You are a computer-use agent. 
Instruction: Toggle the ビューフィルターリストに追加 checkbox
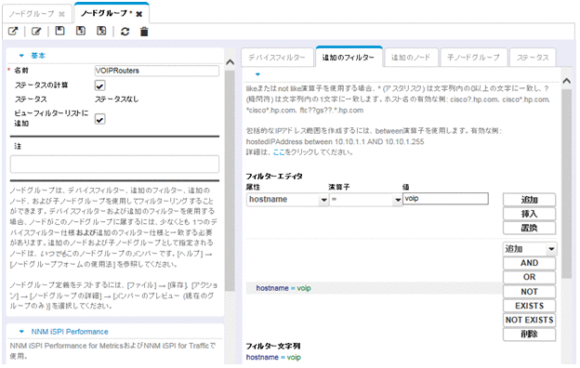(99, 119)
